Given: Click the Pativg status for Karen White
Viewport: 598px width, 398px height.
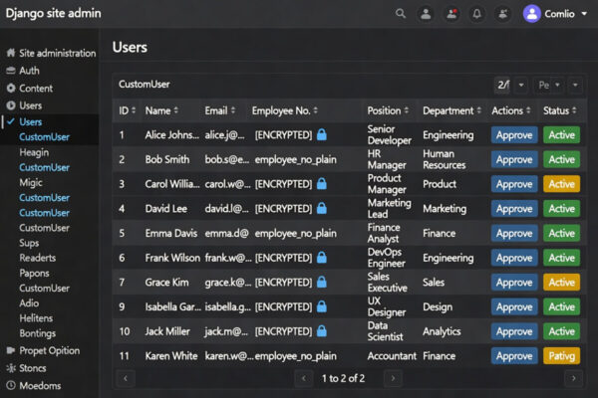Looking at the screenshot, I should [x=561, y=356].
